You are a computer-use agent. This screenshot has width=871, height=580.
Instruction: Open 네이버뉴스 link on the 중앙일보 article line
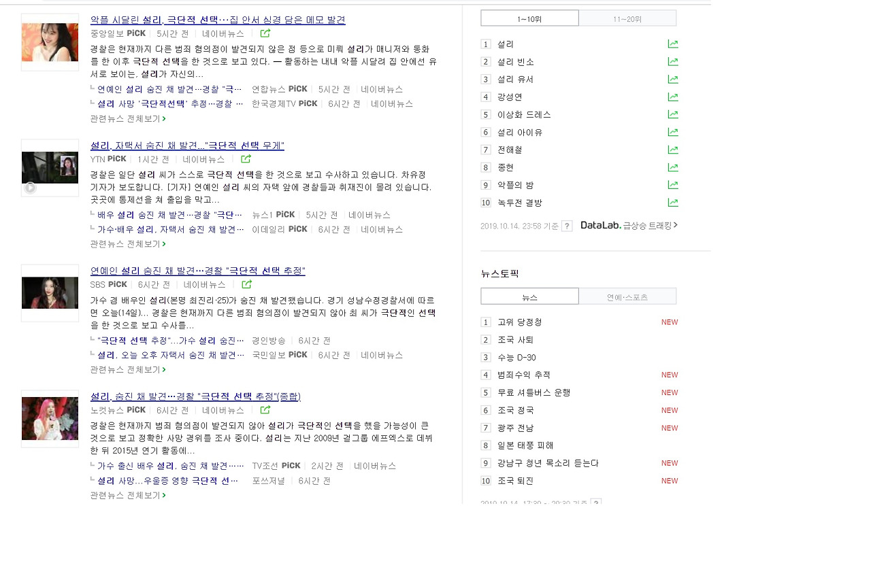pos(223,33)
